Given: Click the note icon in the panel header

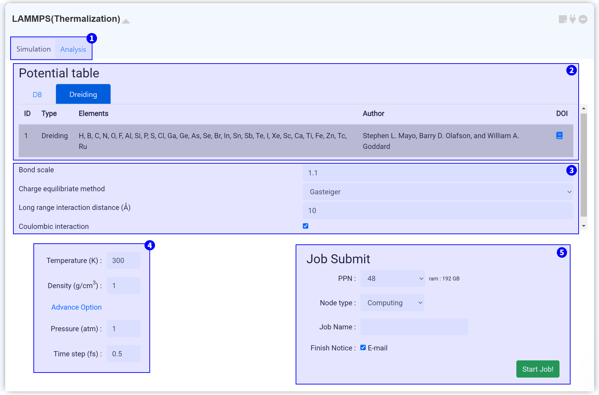Looking at the screenshot, I should click(562, 19).
